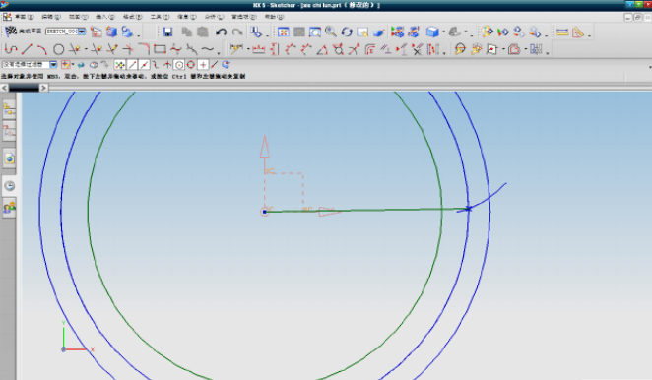Click the Constraints tool icon
This screenshot has width=652, height=380.
point(386,49)
